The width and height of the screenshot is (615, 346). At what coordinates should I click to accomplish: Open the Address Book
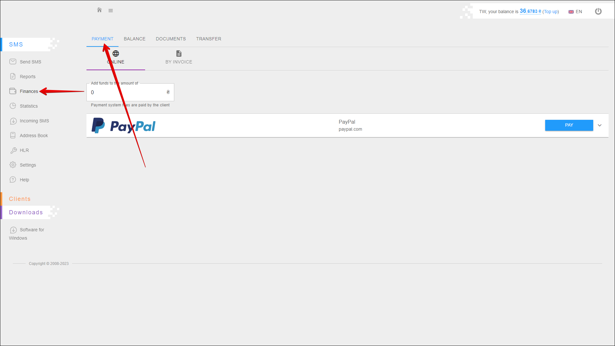coord(34,136)
